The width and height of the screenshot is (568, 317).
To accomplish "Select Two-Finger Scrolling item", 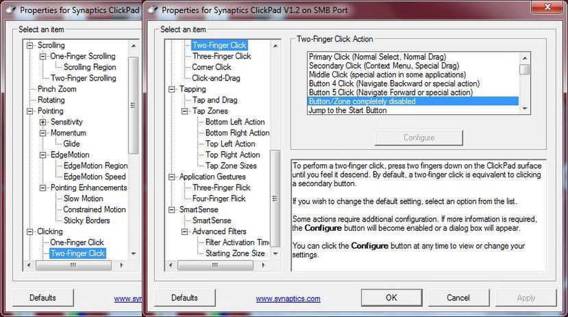I will (x=84, y=78).
